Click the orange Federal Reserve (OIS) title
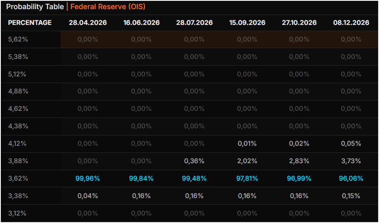This screenshot has width=379, height=223. tap(108, 7)
